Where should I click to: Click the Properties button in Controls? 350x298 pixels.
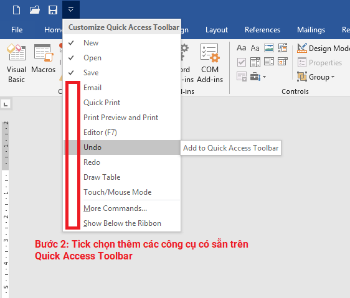tap(319, 63)
